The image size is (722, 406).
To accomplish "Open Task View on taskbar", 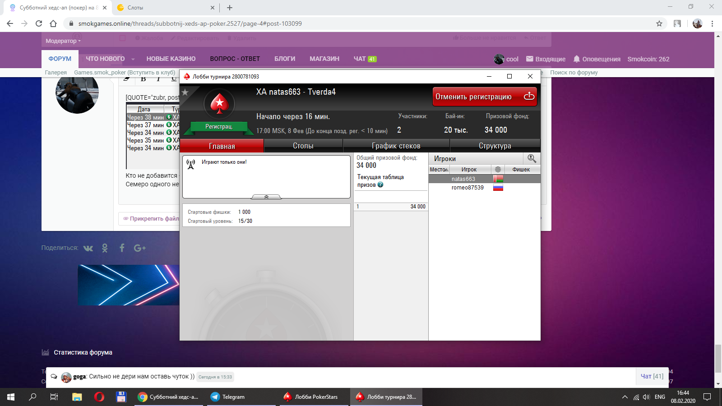I will 54,397.
